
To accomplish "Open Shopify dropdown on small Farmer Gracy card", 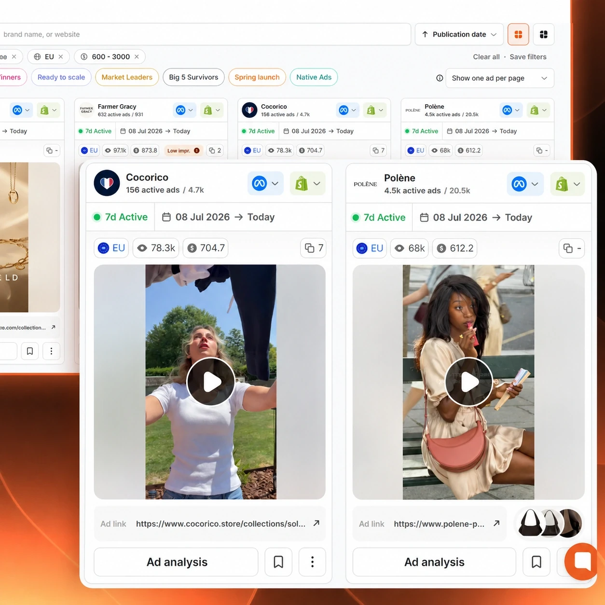I will tap(212, 110).
